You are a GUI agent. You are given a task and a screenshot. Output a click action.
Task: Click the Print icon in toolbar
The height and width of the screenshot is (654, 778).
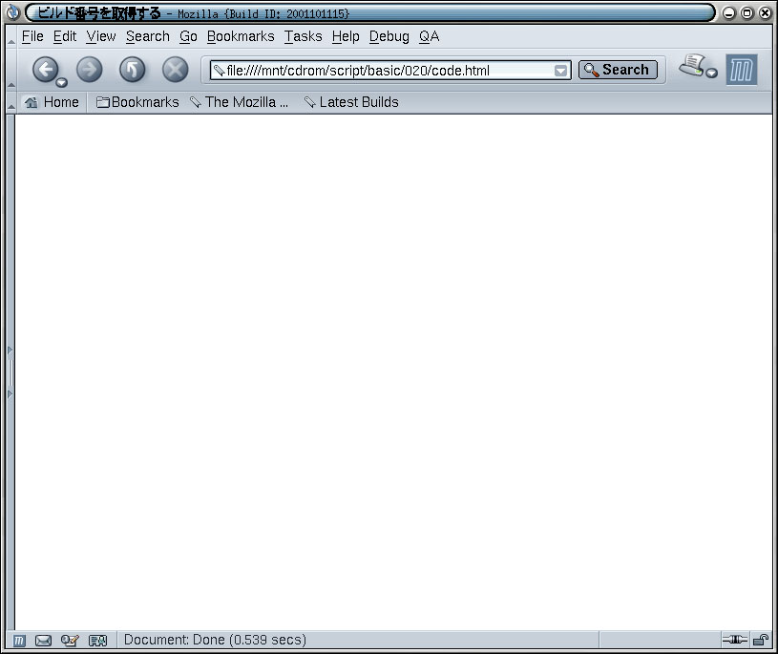point(692,66)
